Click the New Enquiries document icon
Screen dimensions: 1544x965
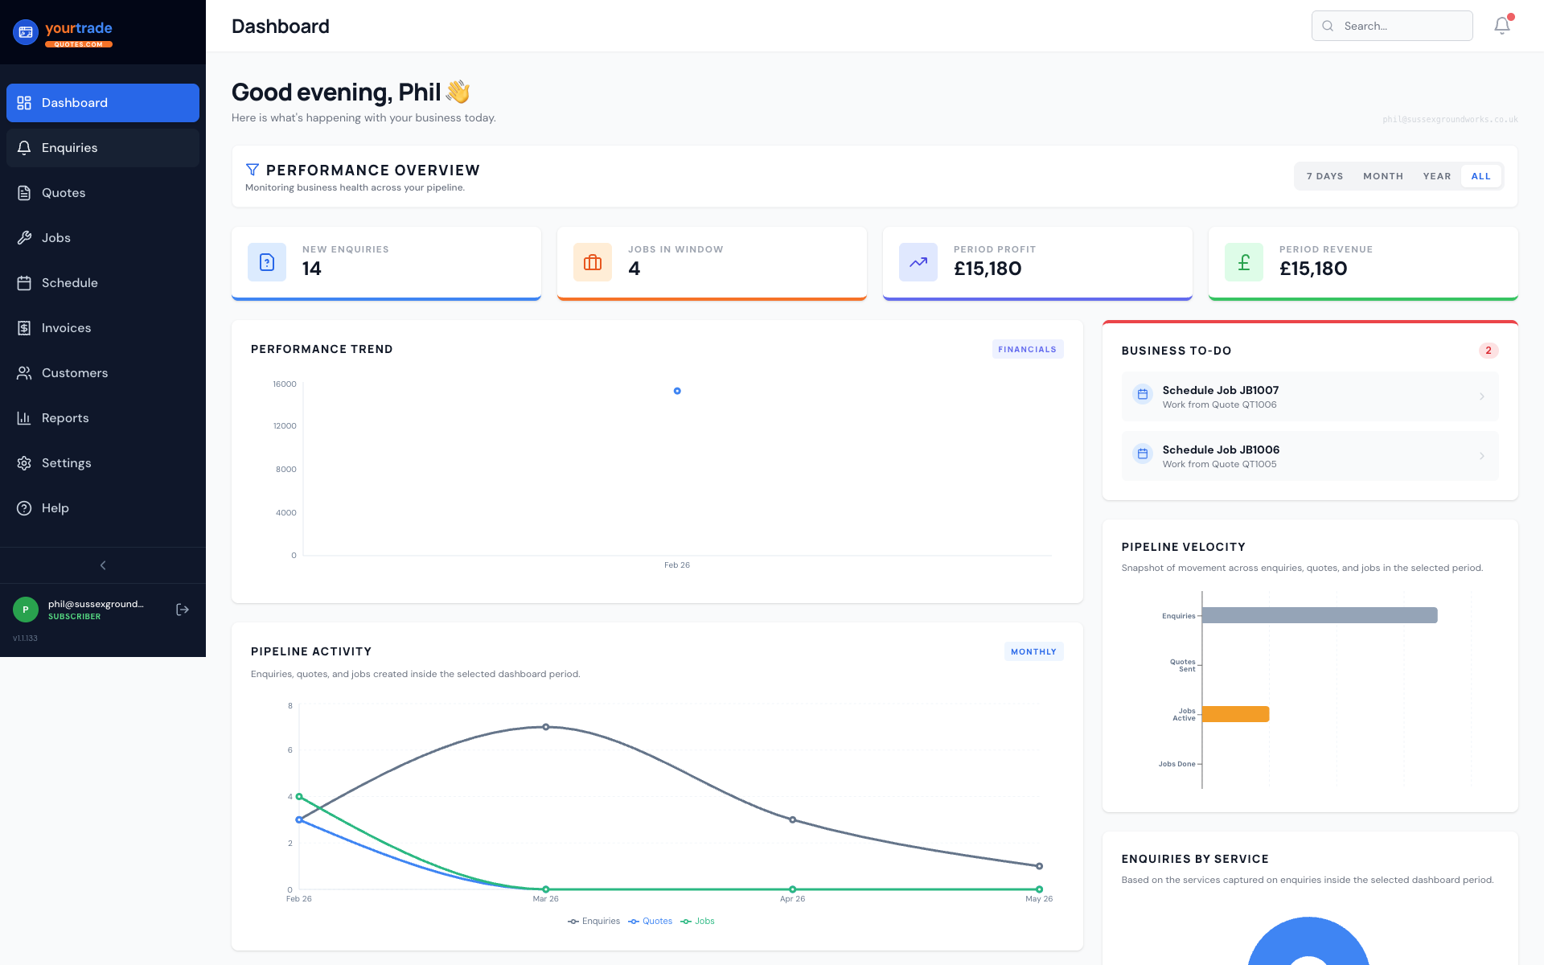click(267, 262)
